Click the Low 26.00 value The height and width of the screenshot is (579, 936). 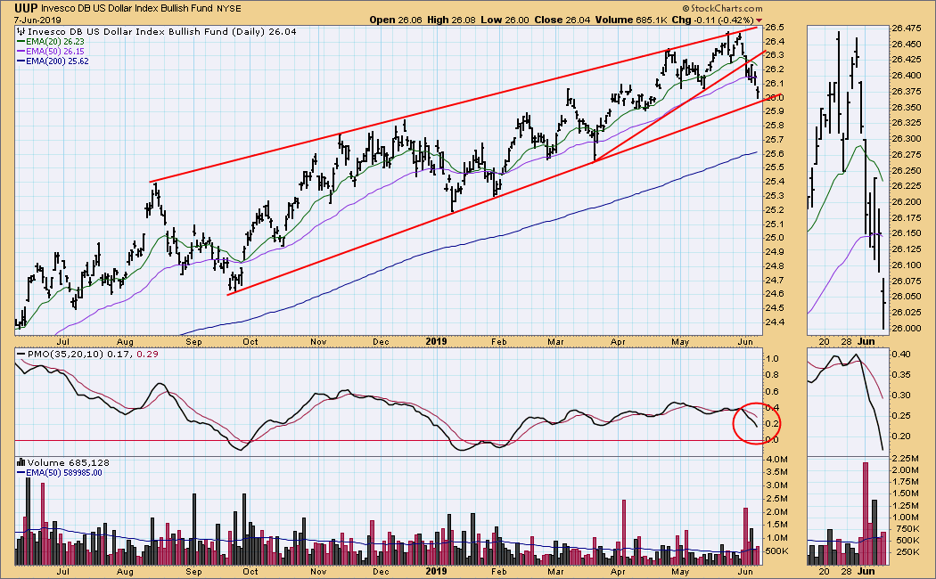point(505,20)
